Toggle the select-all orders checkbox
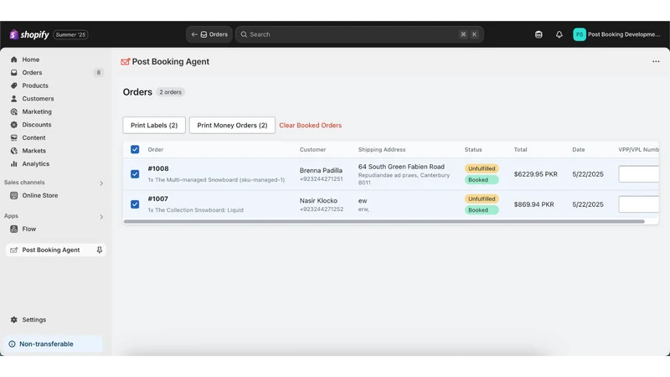Viewport: 670px width, 377px height. coord(135,150)
